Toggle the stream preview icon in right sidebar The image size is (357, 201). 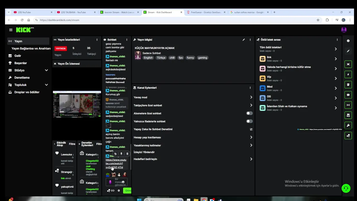[348, 64]
